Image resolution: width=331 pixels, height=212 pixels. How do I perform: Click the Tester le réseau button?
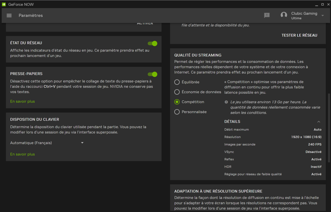(299, 35)
